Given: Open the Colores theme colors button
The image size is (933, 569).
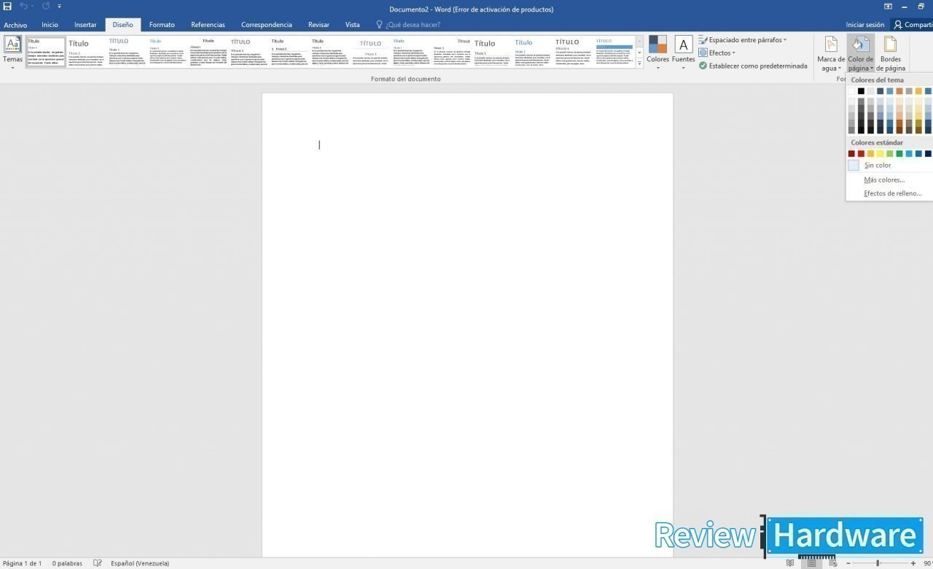Looking at the screenshot, I should [x=657, y=53].
